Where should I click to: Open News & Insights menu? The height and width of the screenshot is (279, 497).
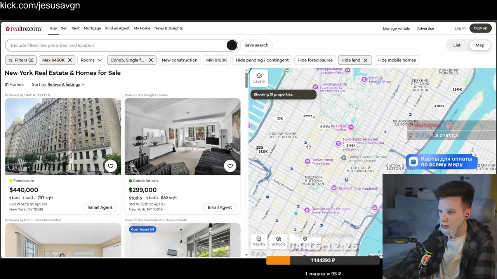point(169,28)
